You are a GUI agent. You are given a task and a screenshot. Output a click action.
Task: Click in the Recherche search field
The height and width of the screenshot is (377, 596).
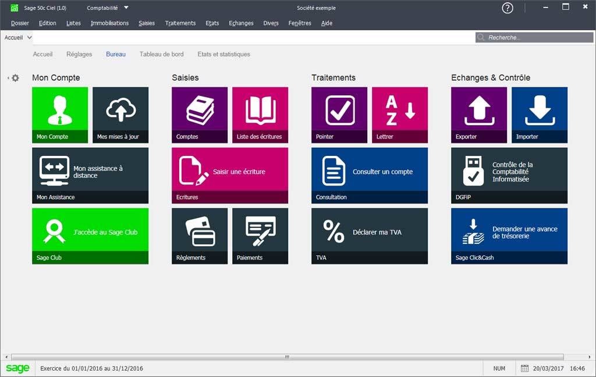coord(535,37)
